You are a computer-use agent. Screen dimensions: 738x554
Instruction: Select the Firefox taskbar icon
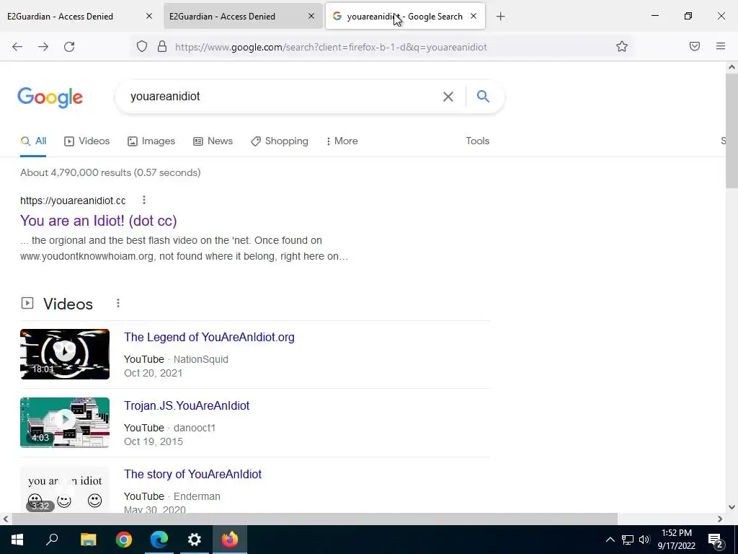[230, 540]
